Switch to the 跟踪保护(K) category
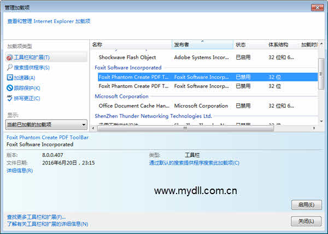328x234 pixels. pos(27,88)
